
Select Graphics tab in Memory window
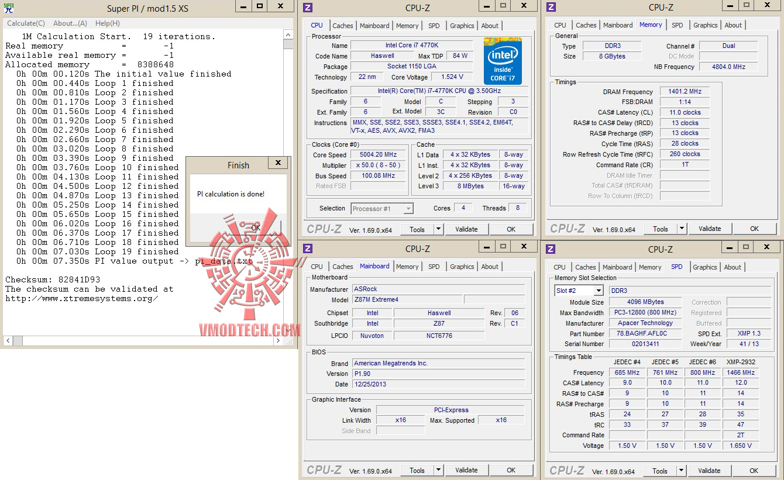click(x=706, y=25)
